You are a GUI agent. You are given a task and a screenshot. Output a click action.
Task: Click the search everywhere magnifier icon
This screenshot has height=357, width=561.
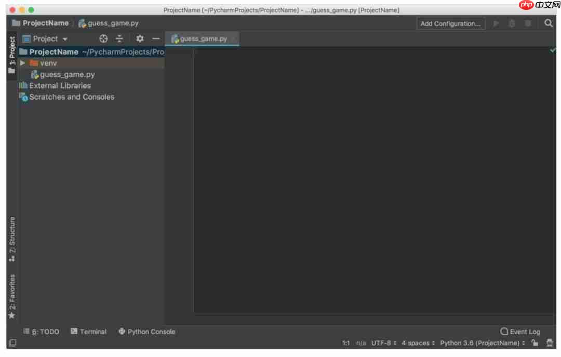[x=549, y=23]
